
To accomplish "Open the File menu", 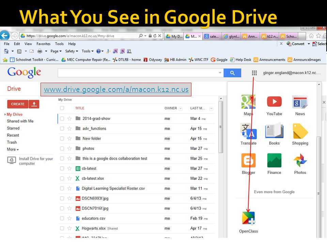I will click(x=7, y=44).
